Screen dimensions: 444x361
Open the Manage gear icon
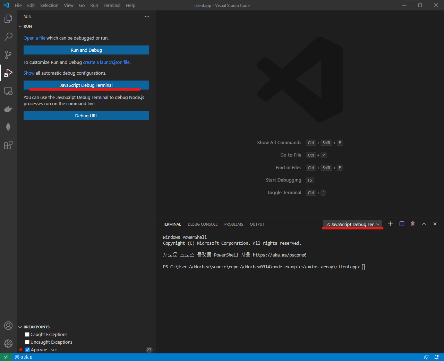(8, 344)
